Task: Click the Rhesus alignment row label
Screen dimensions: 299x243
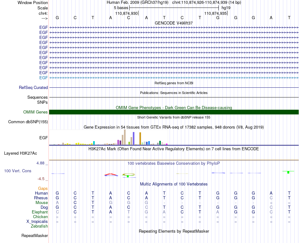Action: (41, 198)
